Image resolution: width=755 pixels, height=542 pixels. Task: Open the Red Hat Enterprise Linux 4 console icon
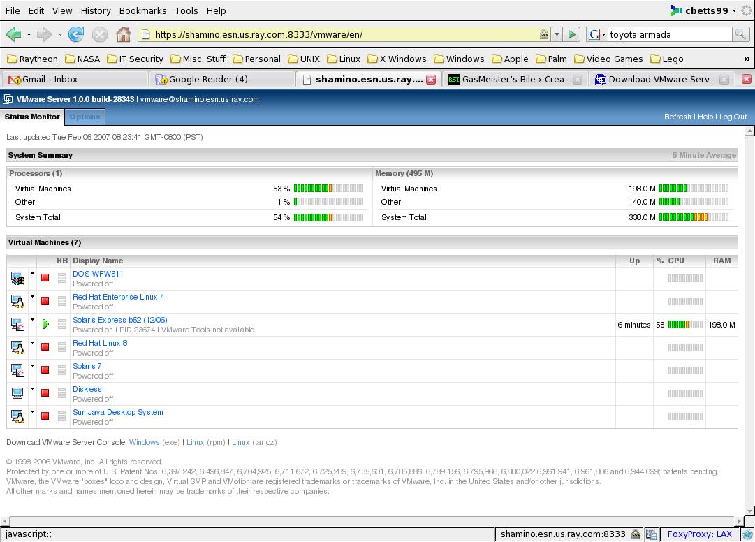(x=17, y=301)
